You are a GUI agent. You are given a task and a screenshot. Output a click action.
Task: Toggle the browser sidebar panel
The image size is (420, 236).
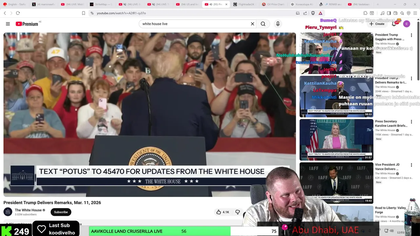point(389,13)
